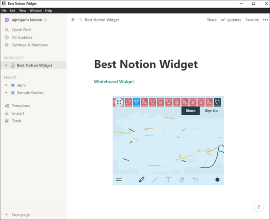This screenshot has width=270, height=220.
Task: Open the black pen color picker
Action: 217,180
